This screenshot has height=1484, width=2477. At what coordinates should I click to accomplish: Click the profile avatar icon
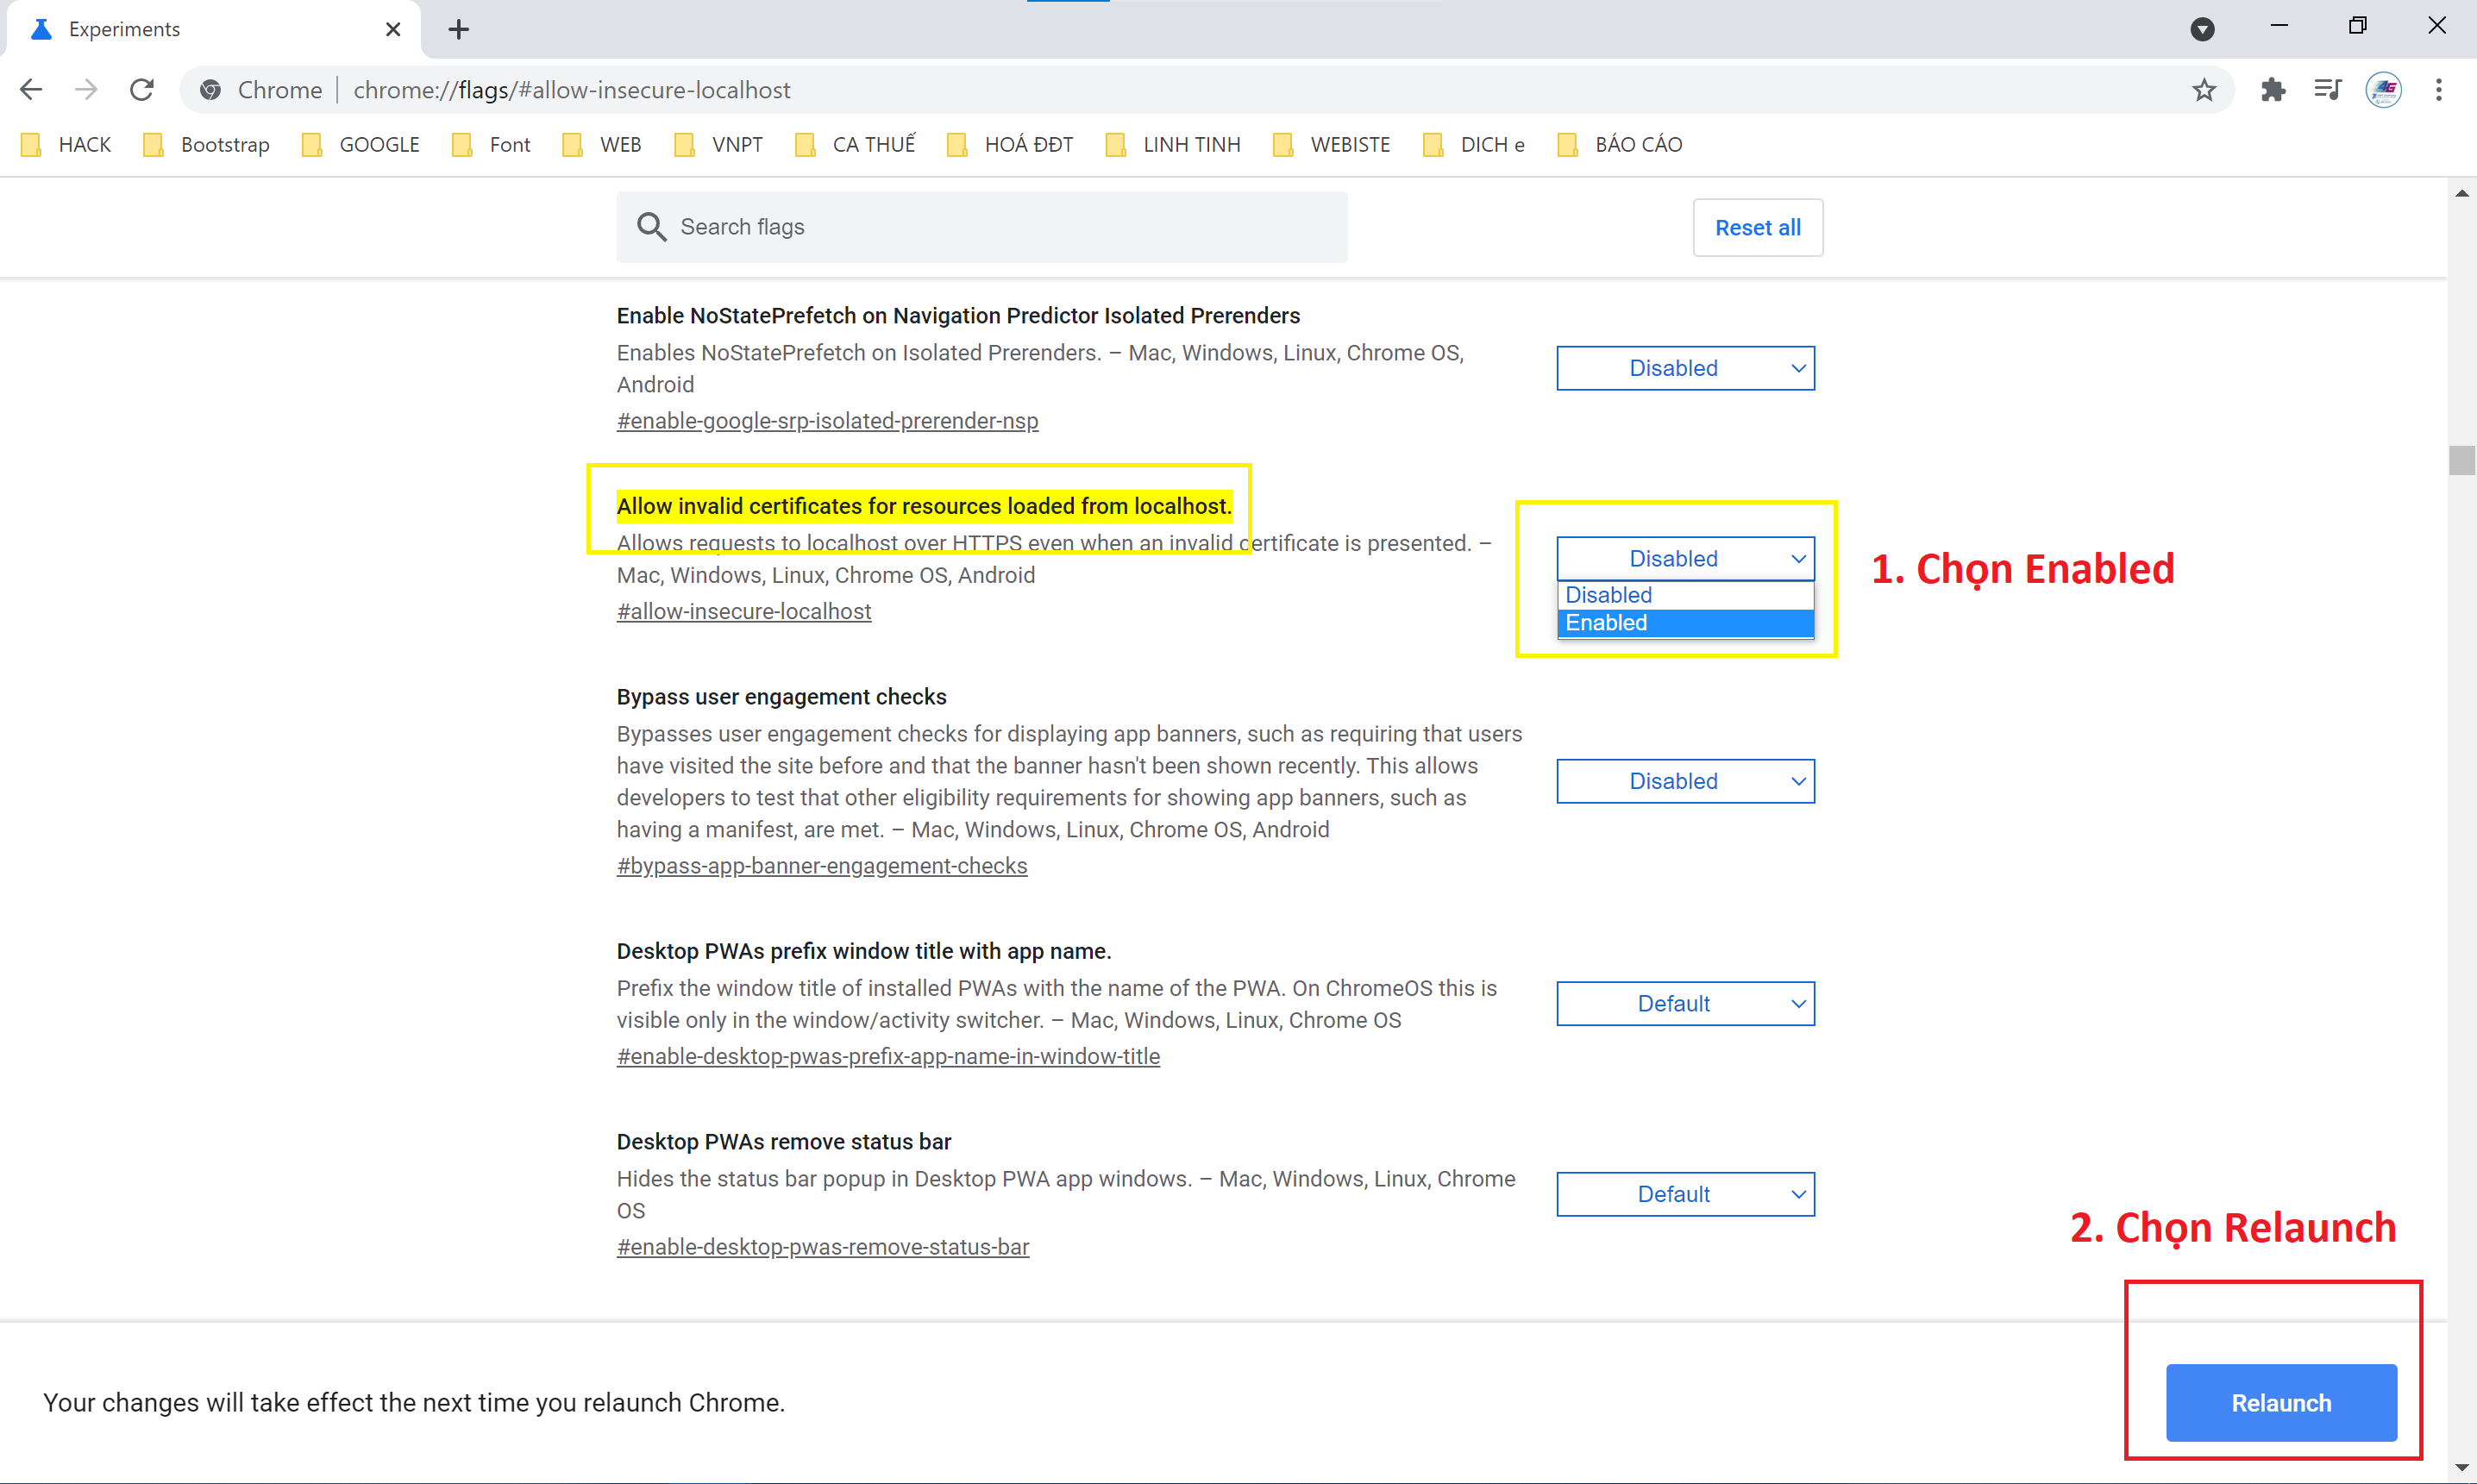(2383, 90)
